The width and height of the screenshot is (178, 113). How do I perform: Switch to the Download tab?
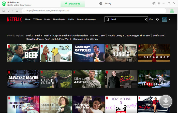click(72, 4)
